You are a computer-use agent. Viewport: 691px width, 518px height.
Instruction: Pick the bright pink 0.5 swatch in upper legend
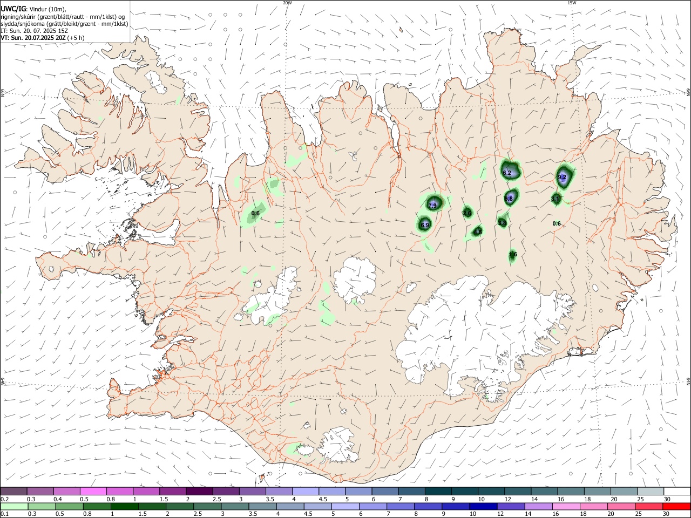[93, 491]
